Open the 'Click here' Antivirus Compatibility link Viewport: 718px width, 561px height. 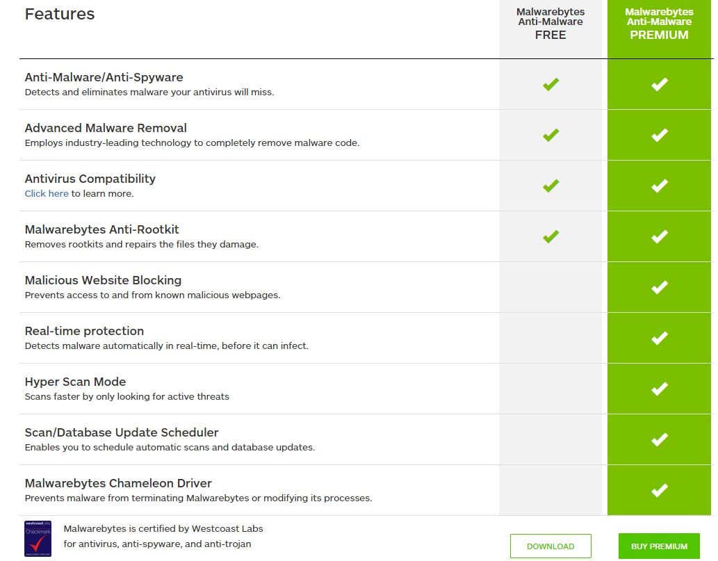(47, 194)
